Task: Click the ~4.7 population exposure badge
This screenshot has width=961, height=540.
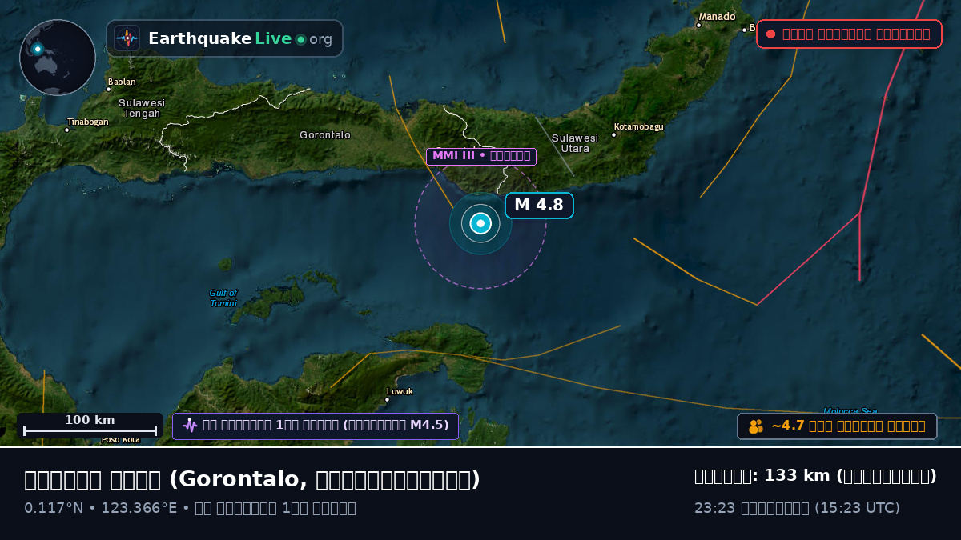Action: pos(837,426)
